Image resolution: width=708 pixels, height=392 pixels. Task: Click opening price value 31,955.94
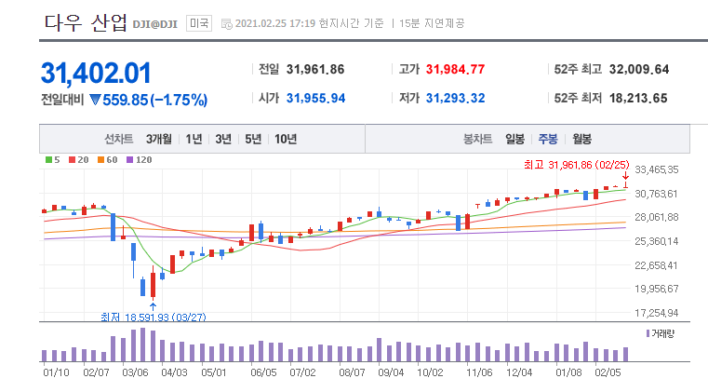[315, 98]
